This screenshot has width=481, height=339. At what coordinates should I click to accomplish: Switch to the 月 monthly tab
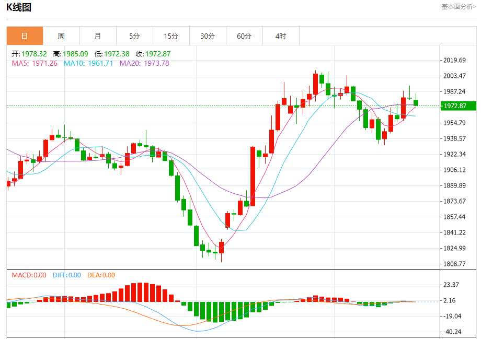point(98,36)
